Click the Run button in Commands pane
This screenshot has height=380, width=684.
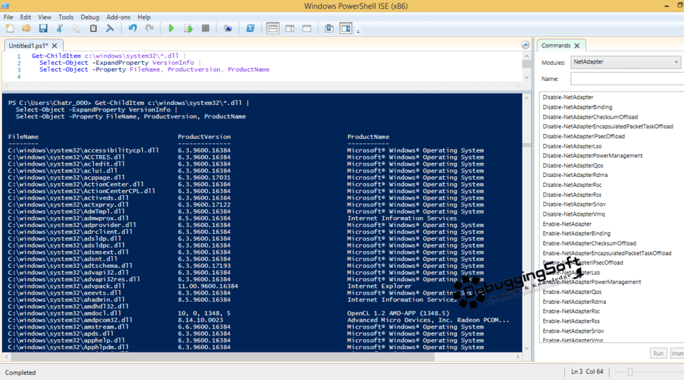click(x=658, y=353)
